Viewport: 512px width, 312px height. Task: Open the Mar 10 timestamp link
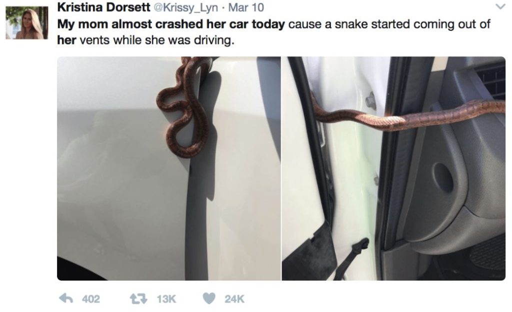246,7
